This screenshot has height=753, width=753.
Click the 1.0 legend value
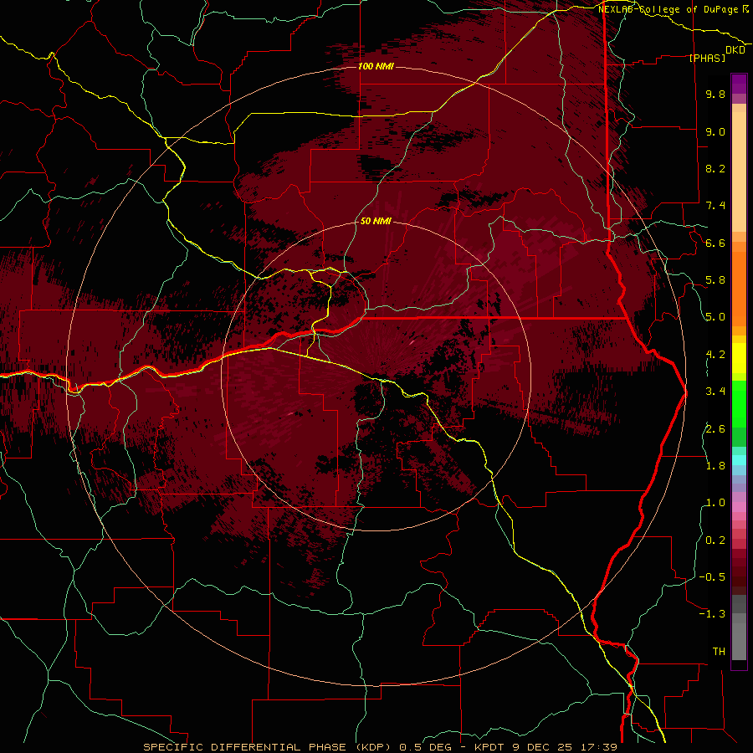[715, 503]
